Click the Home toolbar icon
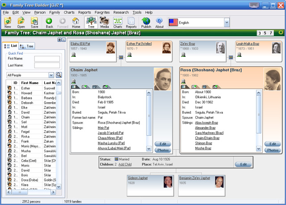 76,22
